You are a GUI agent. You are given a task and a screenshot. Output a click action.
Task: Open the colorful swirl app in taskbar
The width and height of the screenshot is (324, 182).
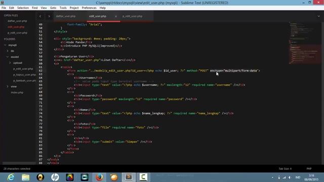click(x=70, y=177)
